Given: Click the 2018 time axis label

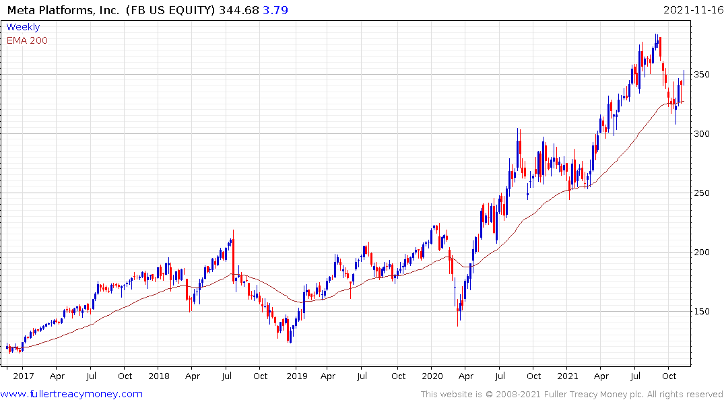Looking at the screenshot, I should pos(159,376).
